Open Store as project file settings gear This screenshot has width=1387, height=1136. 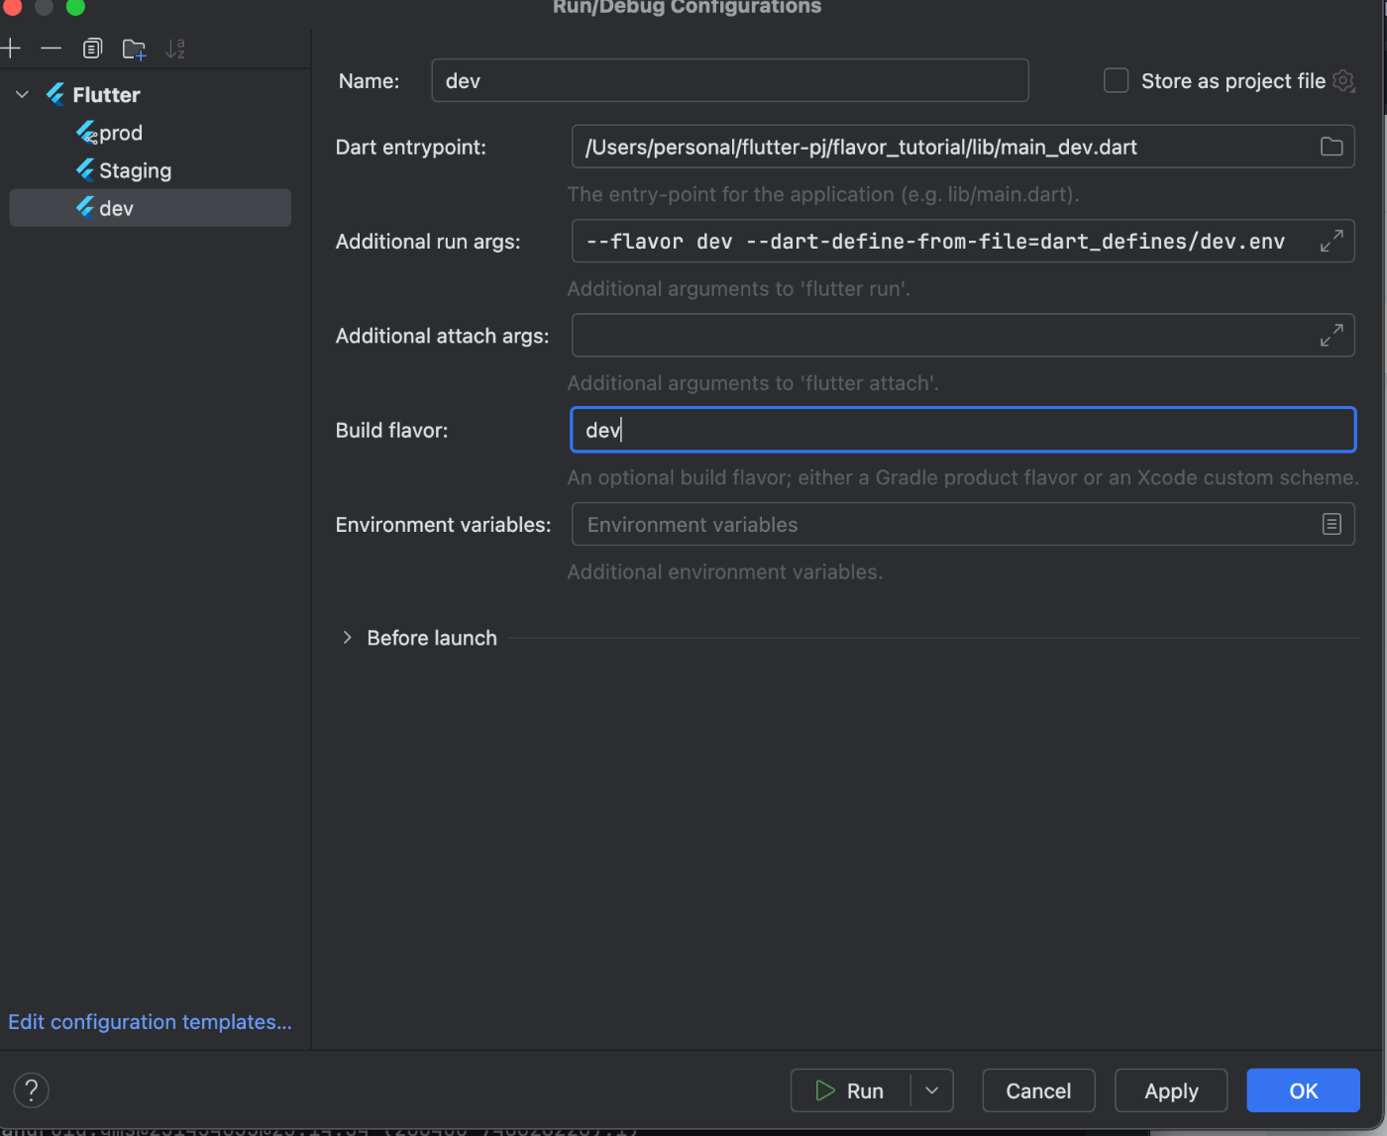[1343, 80]
